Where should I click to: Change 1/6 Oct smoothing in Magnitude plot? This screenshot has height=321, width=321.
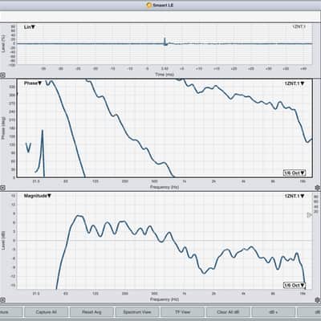[295, 286]
